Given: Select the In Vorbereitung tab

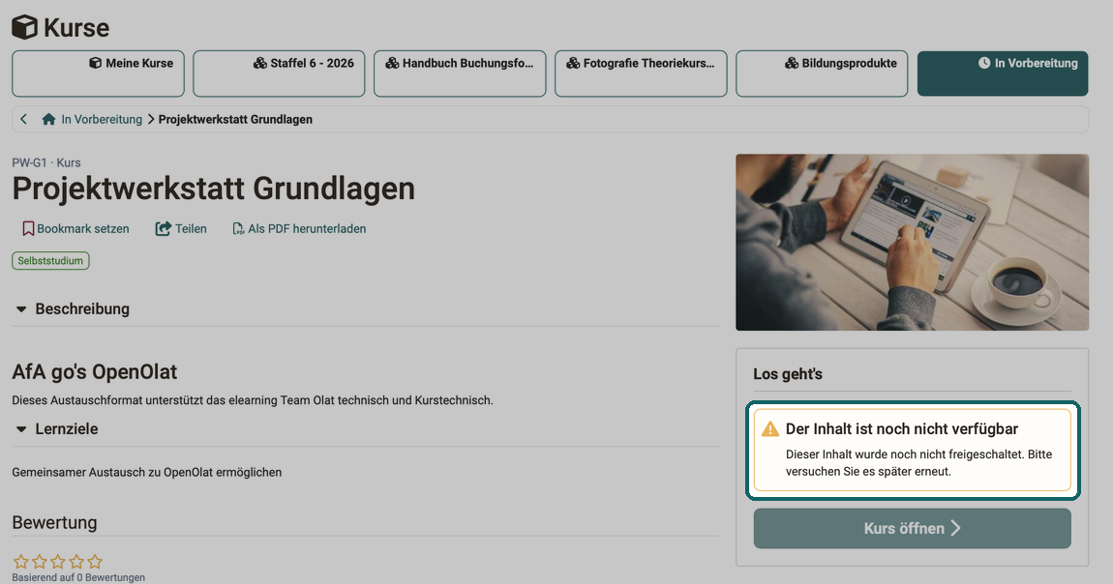Looking at the screenshot, I should [1003, 73].
